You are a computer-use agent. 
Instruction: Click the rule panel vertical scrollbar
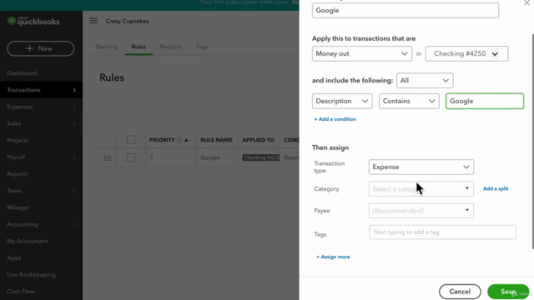coord(532,141)
